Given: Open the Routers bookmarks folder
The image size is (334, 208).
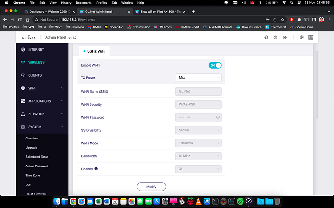Looking at the screenshot, I should (x=11, y=27).
